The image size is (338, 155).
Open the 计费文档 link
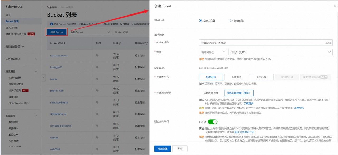point(299,108)
